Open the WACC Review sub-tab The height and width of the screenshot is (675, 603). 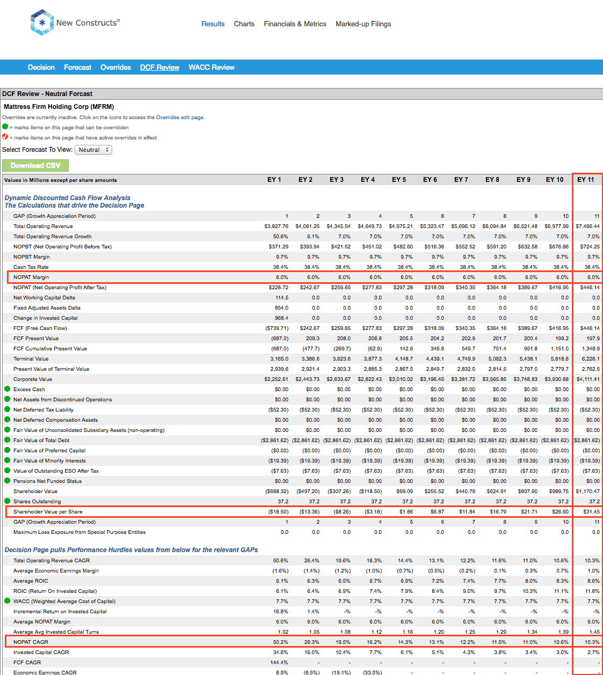pos(212,67)
